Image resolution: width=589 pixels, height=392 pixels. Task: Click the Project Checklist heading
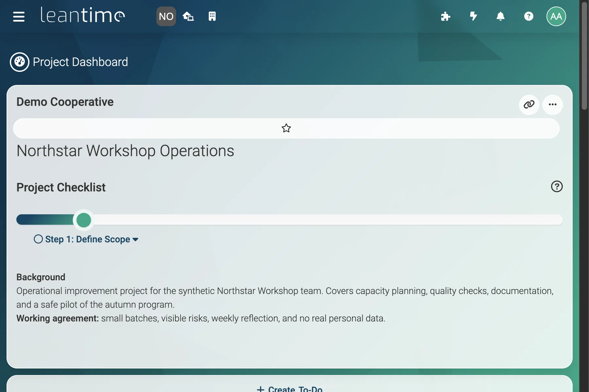click(61, 188)
